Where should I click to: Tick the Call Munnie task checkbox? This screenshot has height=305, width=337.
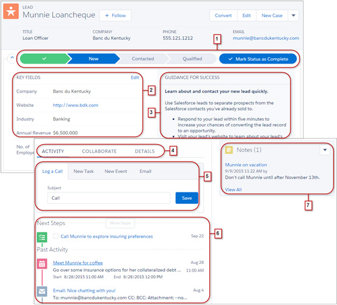click(x=55, y=236)
